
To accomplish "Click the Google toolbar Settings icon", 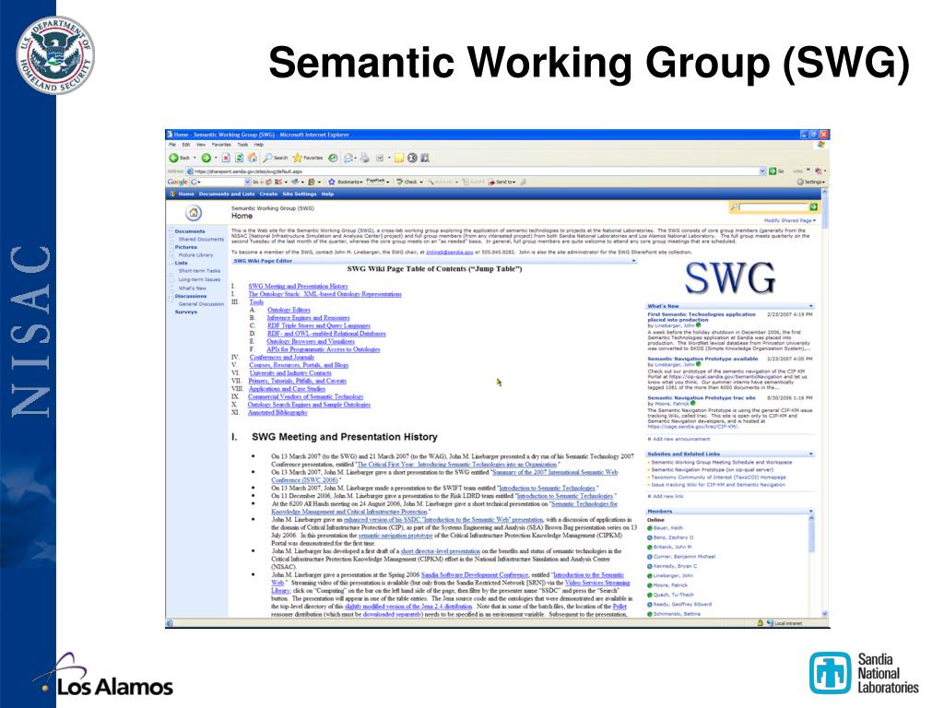I will (x=800, y=182).
